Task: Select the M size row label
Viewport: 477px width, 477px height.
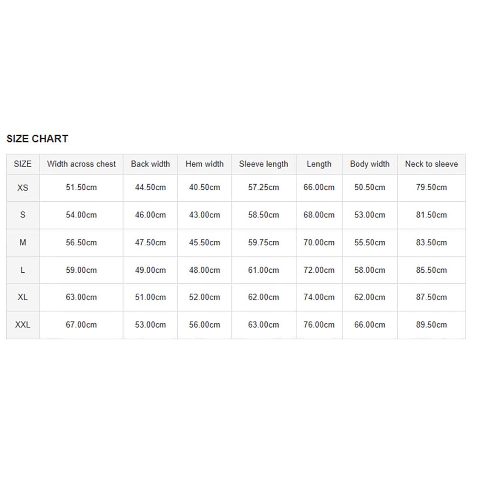Action: (22, 243)
